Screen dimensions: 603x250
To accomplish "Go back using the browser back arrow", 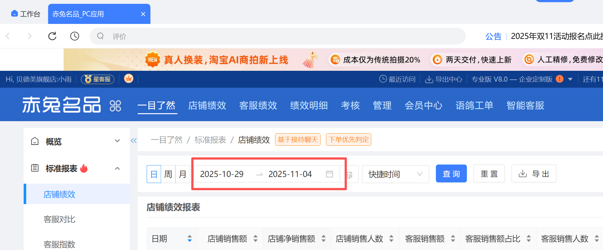I will click(x=8, y=36).
